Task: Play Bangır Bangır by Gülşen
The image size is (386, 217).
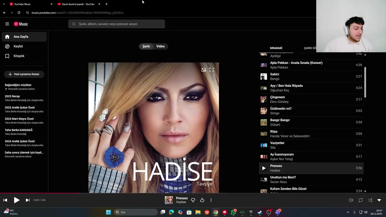Action: [311, 122]
